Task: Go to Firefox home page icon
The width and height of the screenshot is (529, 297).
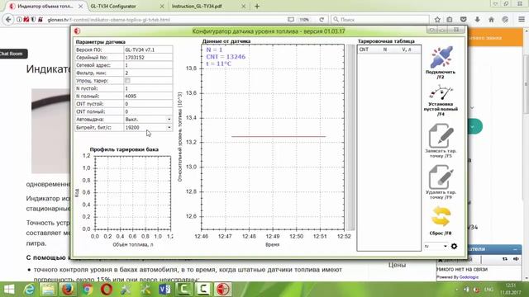Action: click(491, 20)
